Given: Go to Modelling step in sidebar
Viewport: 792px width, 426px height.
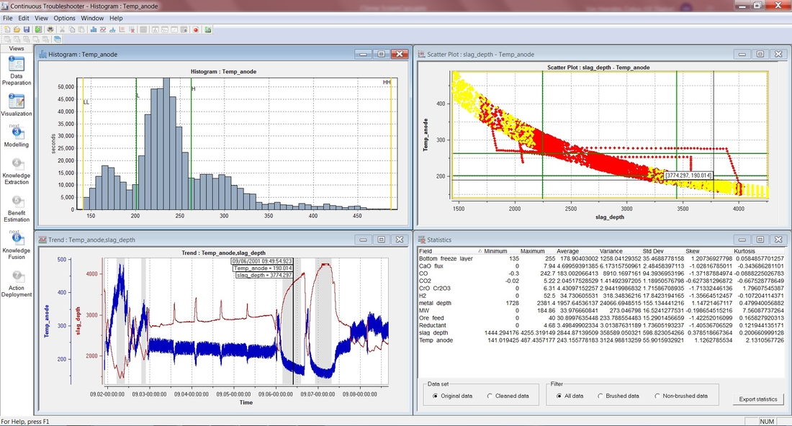Looking at the screenshot, I should click(16, 137).
